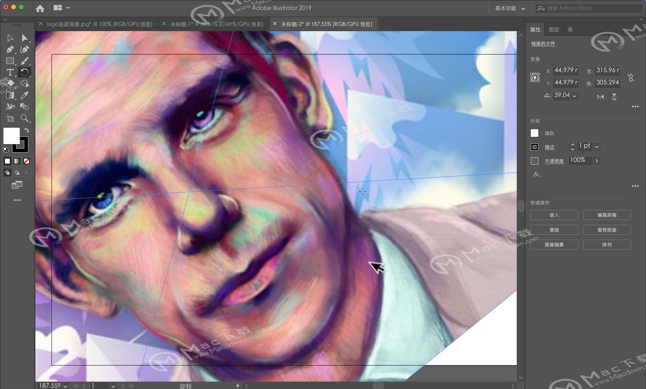Increase stroke weight with stepper
Viewport: 646px width, 389px height.
coord(573,144)
